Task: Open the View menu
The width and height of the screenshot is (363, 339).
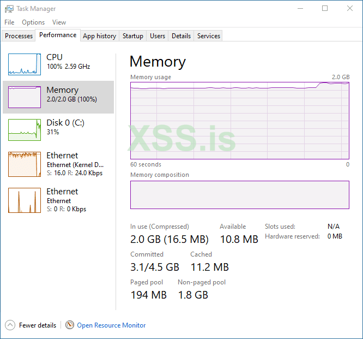Action: (x=59, y=22)
